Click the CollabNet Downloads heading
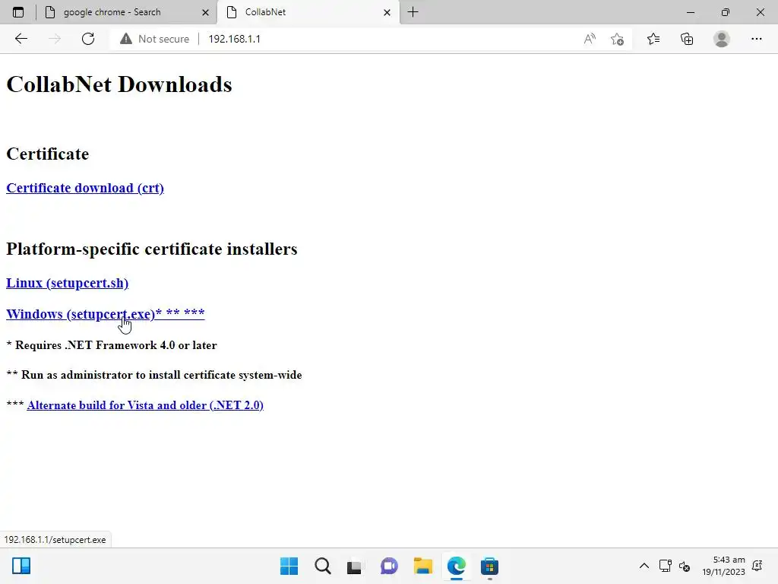 [119, 84]
